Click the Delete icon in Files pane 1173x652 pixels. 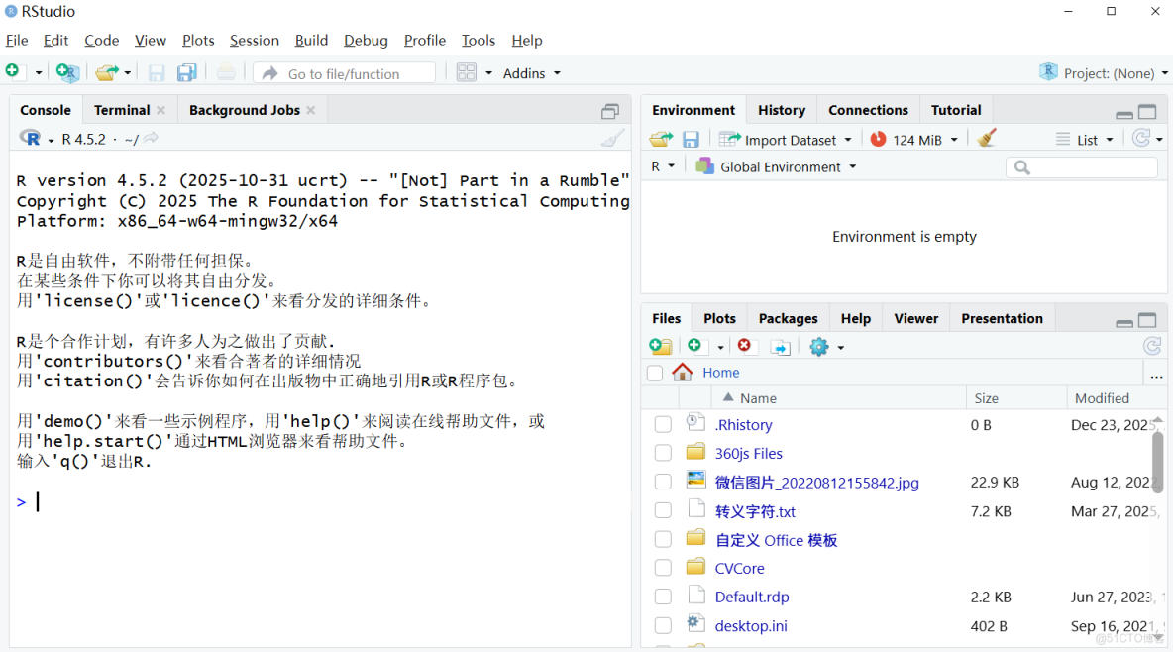click(745, 346)
